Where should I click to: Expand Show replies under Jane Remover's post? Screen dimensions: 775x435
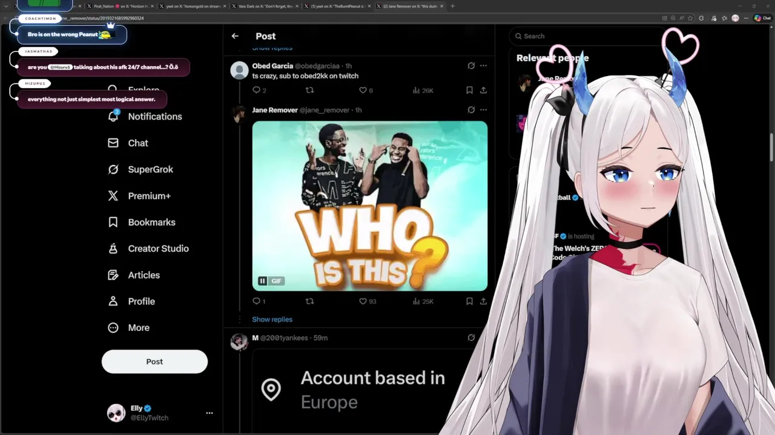[x=272, y=320]
